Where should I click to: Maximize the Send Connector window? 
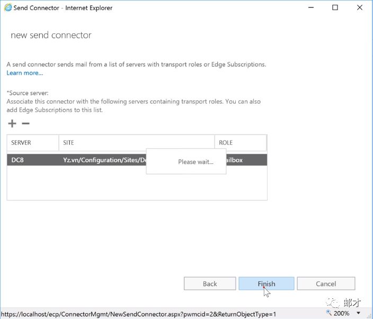[x=335, y=8]
